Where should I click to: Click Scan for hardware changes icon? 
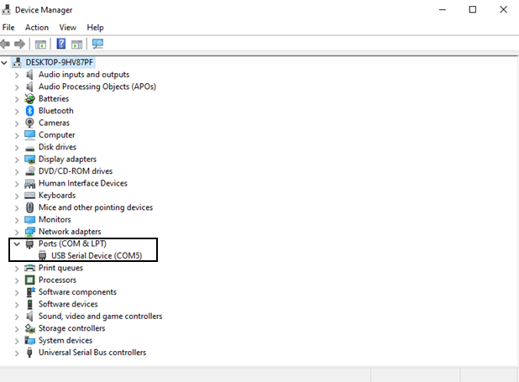[x=98, y=44]
